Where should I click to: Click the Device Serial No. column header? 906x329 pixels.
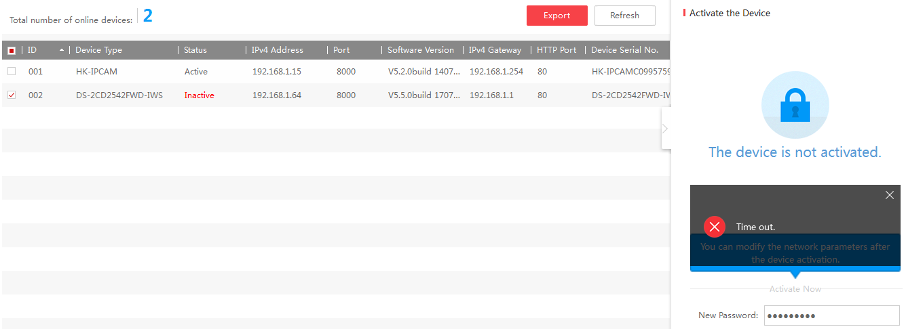pyautogui.click(x=624, y=50)
